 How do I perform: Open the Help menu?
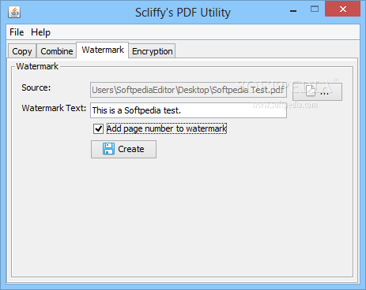(40, 32)
